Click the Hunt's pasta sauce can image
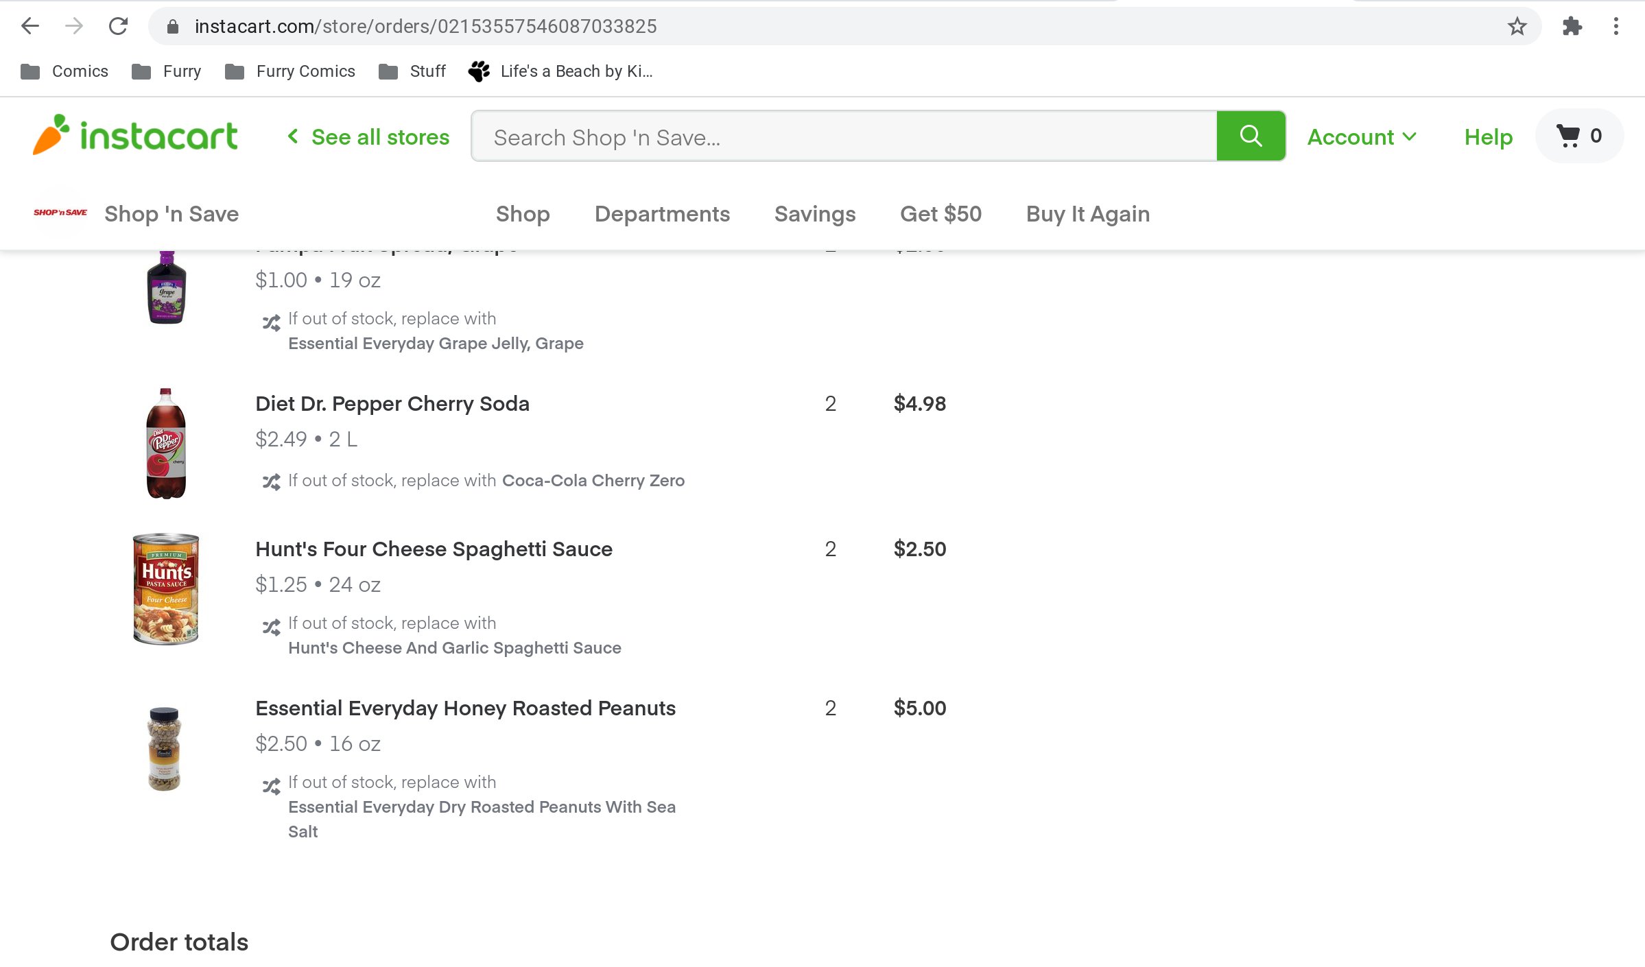Viewport: 1645px width, 967px height. (x=166, y=588)
